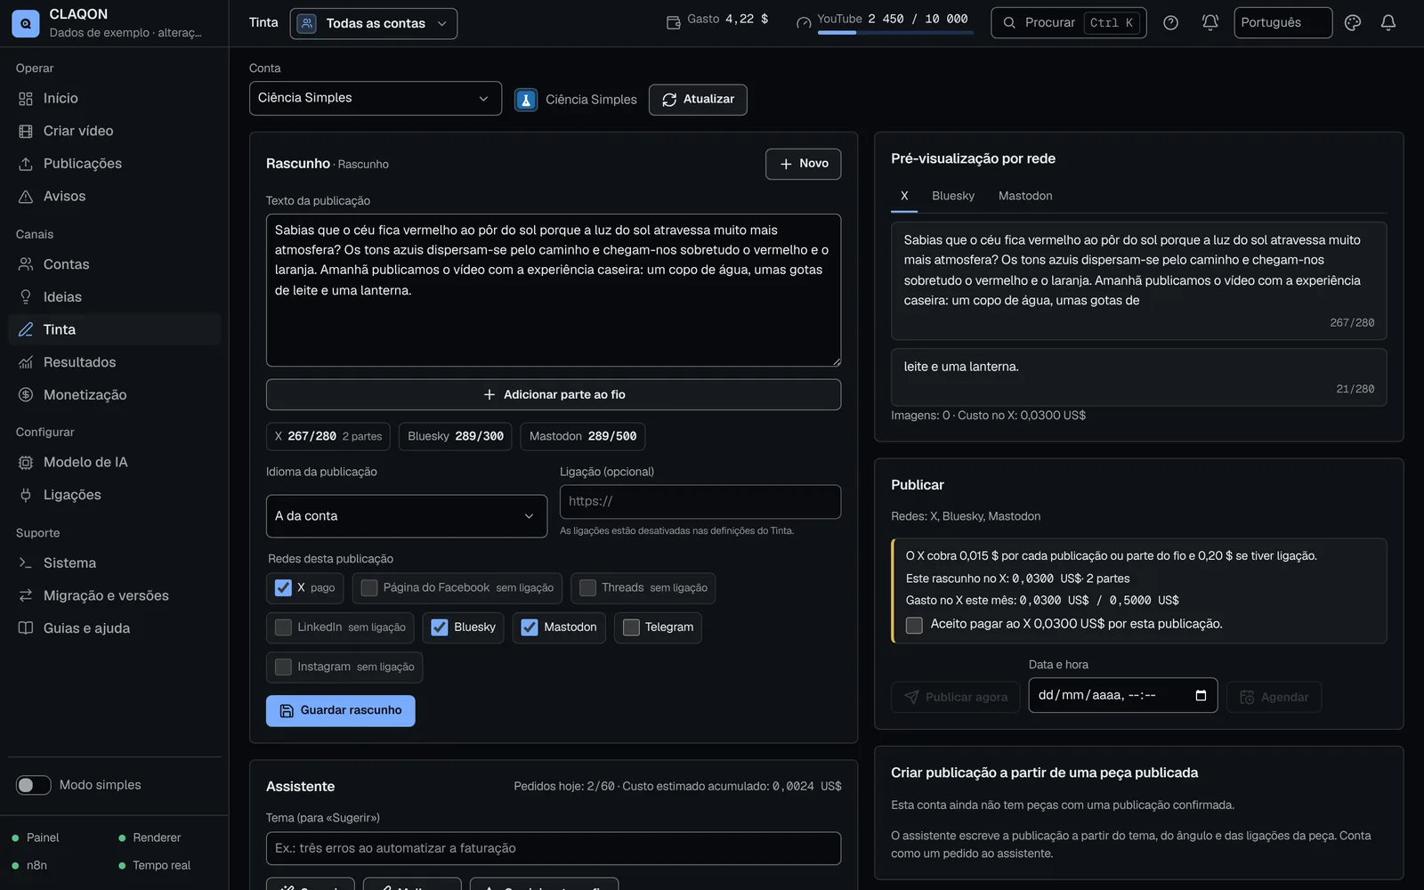Click Adicionar parte ao fio

(x=554, y=394)
